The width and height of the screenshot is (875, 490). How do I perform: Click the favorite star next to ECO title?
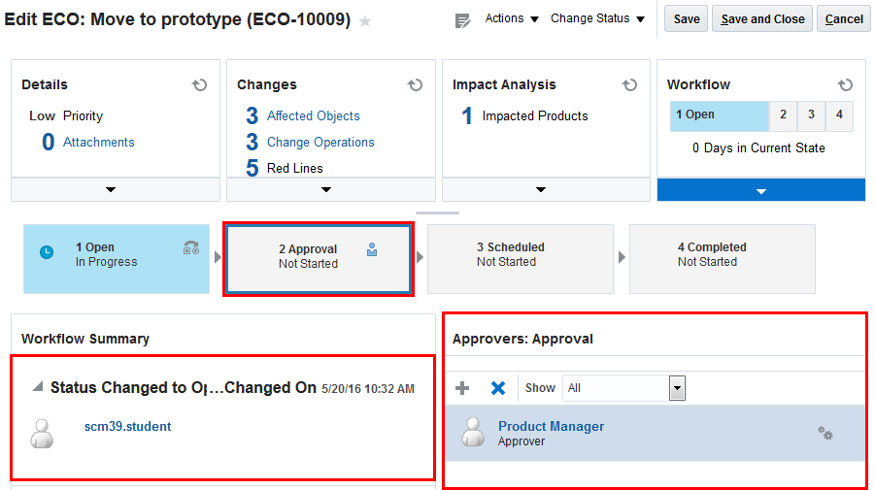coord(365,21)
